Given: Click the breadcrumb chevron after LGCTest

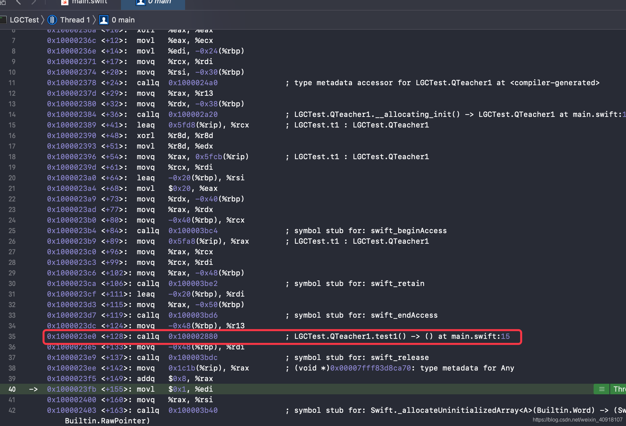Looking at the screenshot, I should pos(43,20).
